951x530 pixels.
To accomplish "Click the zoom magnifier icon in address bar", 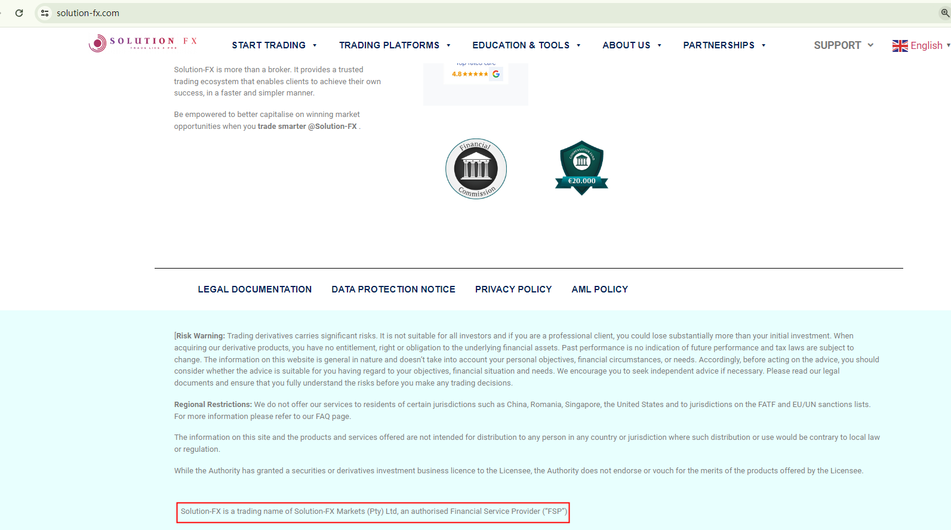I will (945, 13).
